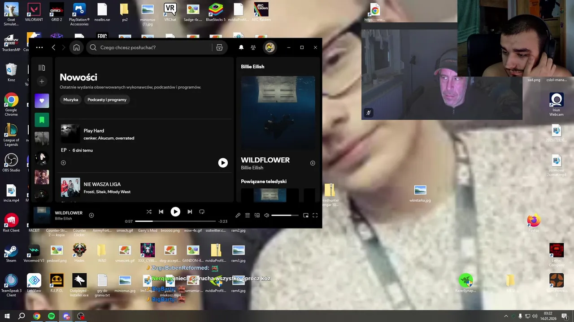Open wkretarka.jpg desktop file
The width and height of the screenshot is (574, 322).
(420, 194)
